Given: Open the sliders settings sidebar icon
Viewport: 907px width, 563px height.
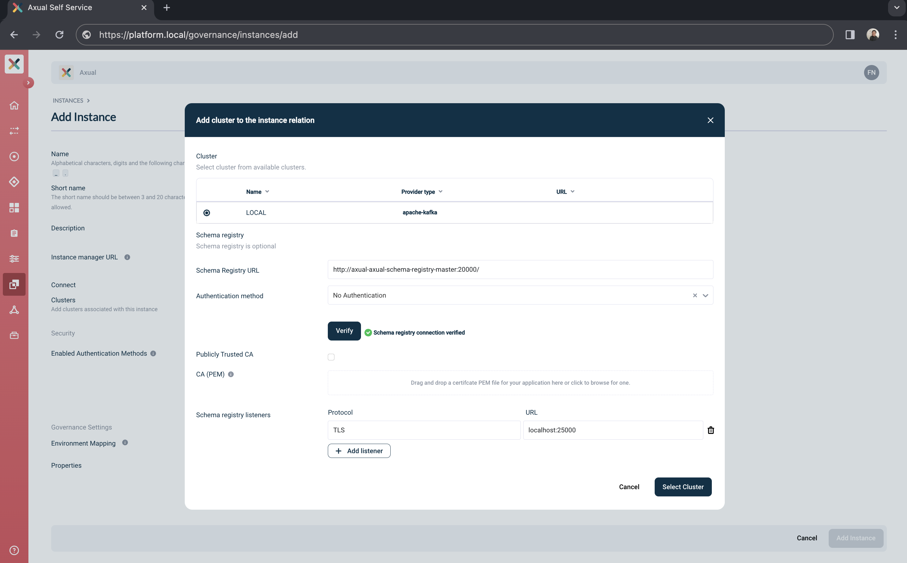Looking at the screenshot, I should pyautogui.click(x=14, y=258).
